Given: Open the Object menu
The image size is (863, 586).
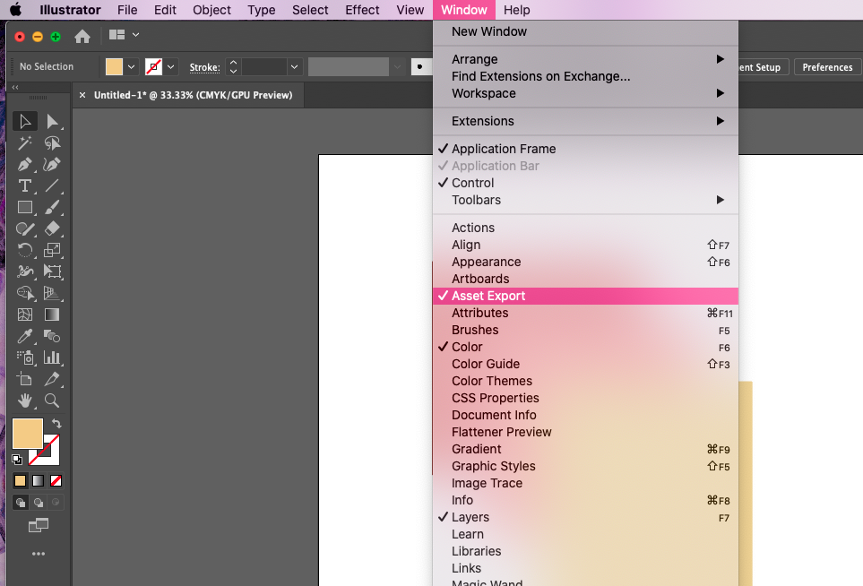Looking at the screenshot, I should [211, 10].
